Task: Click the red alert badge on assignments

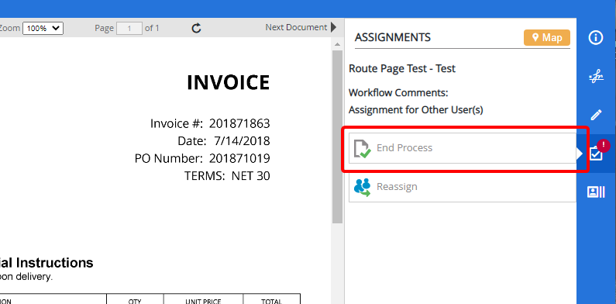Action: (604, 145)
